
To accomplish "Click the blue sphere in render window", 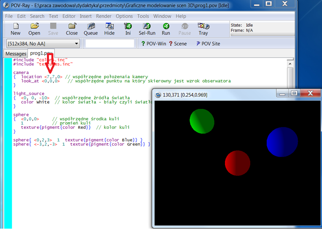I will pos(282,142).
